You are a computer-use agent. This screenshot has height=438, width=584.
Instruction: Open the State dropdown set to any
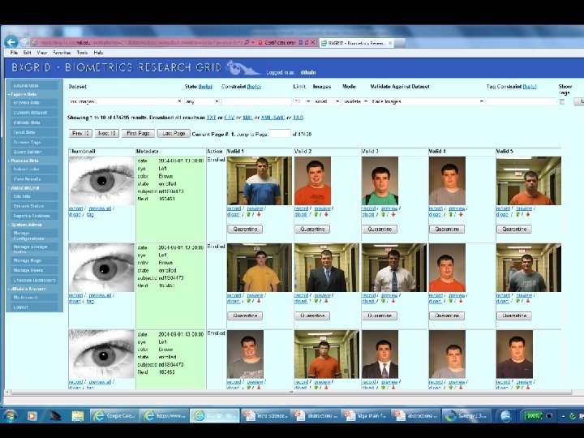(x=202, y=101)
